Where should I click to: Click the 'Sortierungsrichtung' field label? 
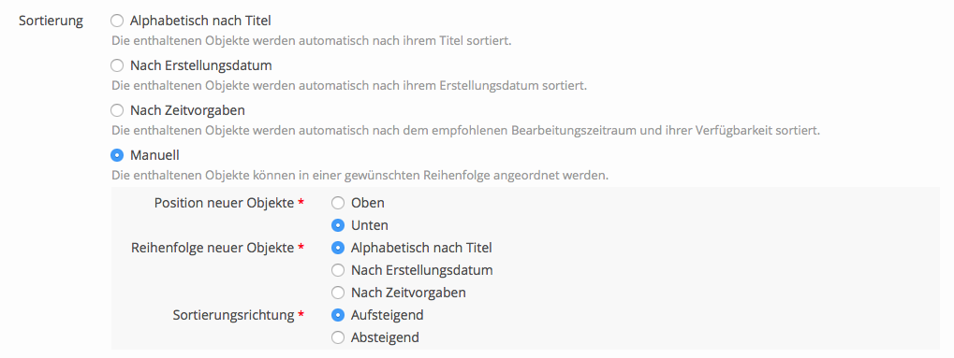coord(234,315)
